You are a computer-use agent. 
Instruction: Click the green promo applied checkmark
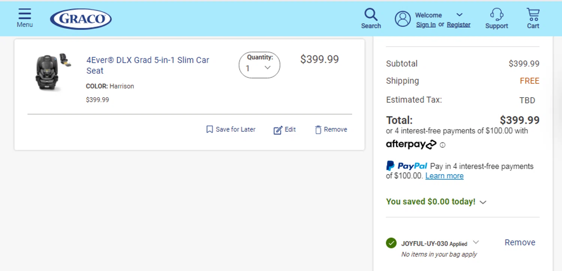(x=391, y=243)
